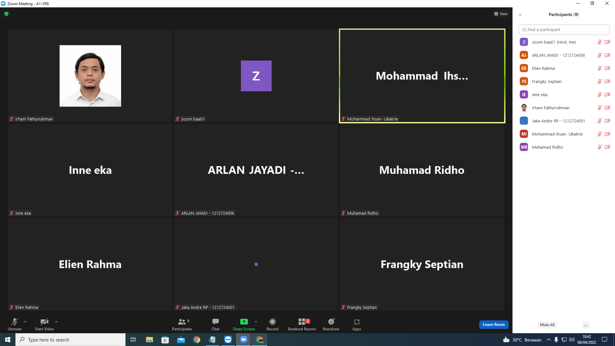Click video icon for Muhamad Ridho participant
Image resolution: width=615 pixels, height=346 pixels.
[x=607, y=147]
